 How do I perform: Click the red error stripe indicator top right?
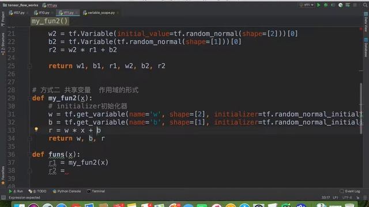point(361,29)
